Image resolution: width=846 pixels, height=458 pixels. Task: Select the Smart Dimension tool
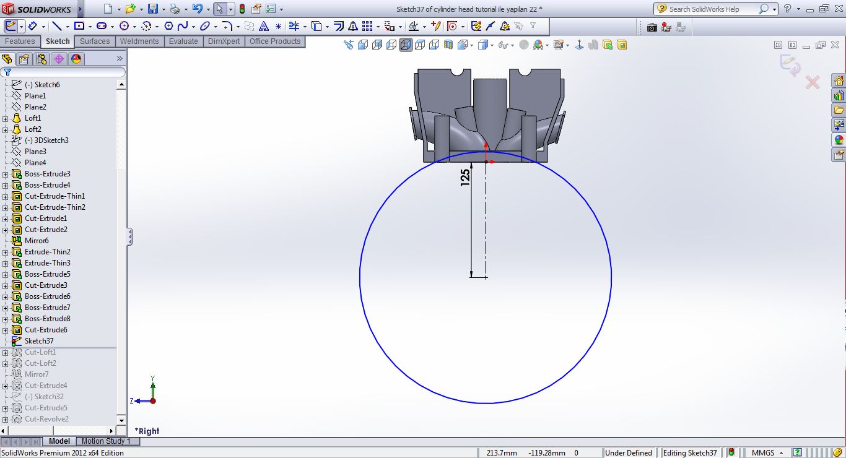[x=32, y=27]
